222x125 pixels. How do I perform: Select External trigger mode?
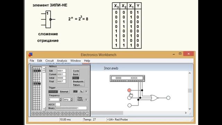pos(64,92)
